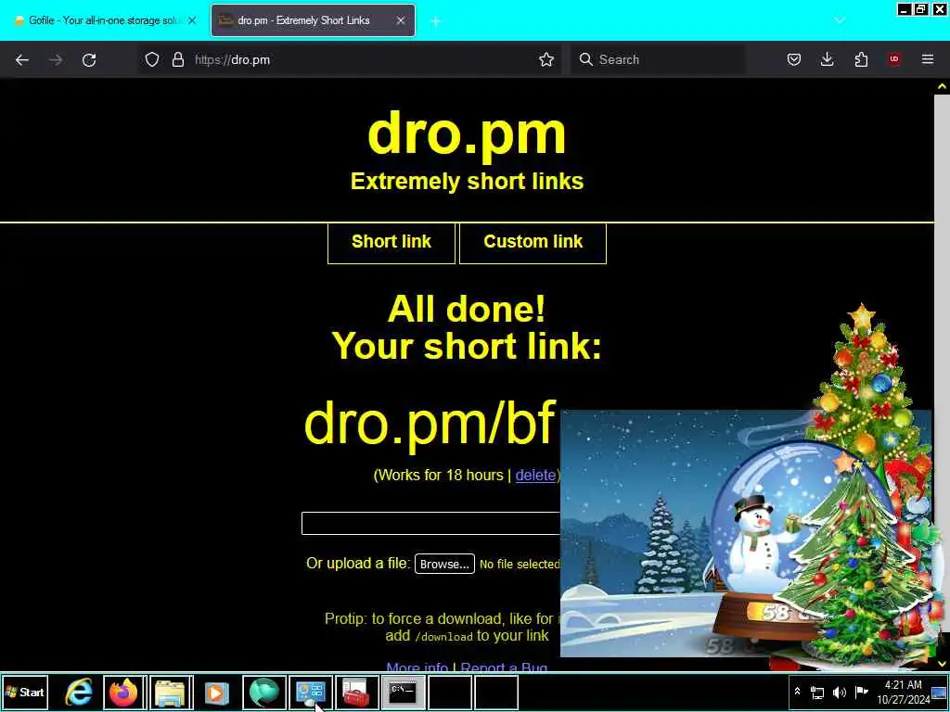The width and height of the screenshot is (950, 712).
Task: Click the Browse... file upload button
Action: [x=444, y=564]
